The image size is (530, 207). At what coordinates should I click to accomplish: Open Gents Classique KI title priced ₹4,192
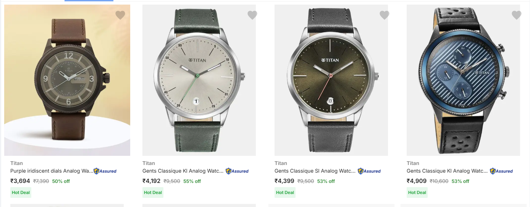click(183, 171)
